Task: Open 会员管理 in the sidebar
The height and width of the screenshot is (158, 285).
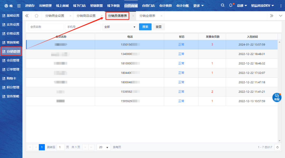Action: [x=11, y=61]
